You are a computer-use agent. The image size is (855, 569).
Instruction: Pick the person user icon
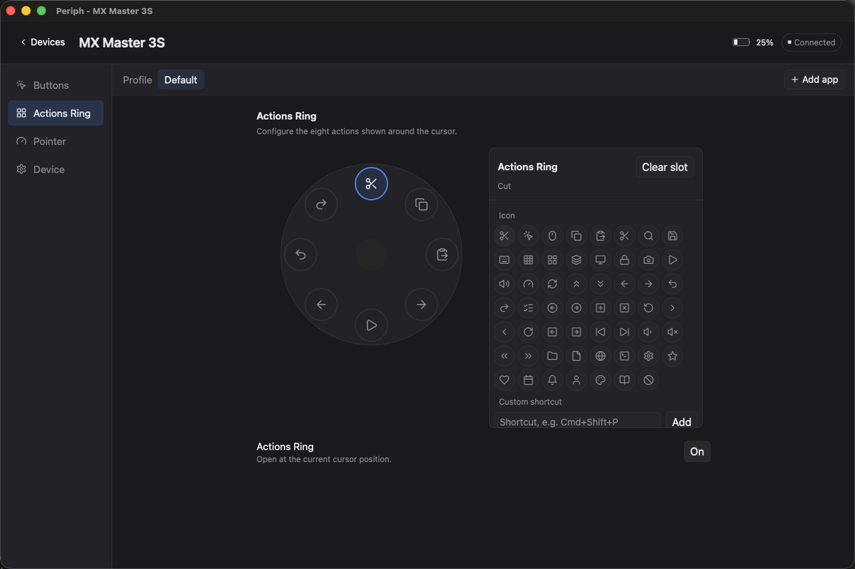576,380
